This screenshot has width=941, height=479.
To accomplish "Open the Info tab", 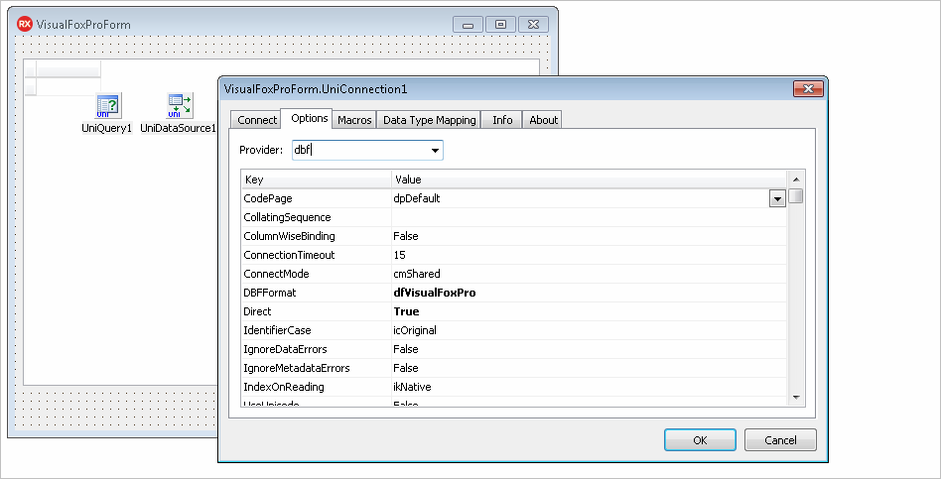I will click(502, 120).
